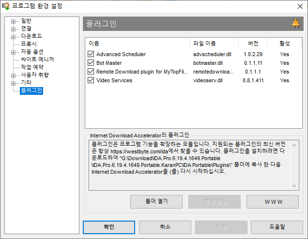Click the plugin description text box
The height and width of the screenshot is (239, 308).
point(194,165)
